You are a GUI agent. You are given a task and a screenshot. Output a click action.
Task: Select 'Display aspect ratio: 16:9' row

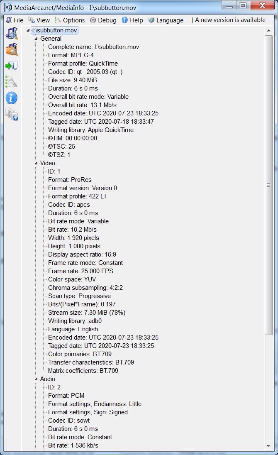[x=82, y=254]
